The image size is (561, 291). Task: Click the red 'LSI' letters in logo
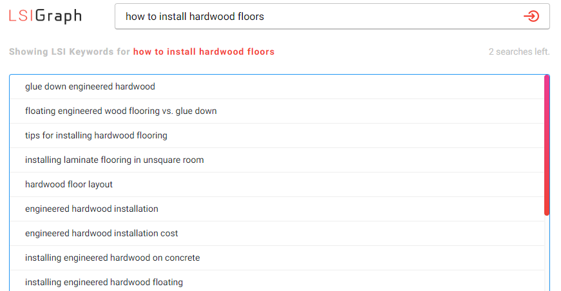(x=21, y=15)
